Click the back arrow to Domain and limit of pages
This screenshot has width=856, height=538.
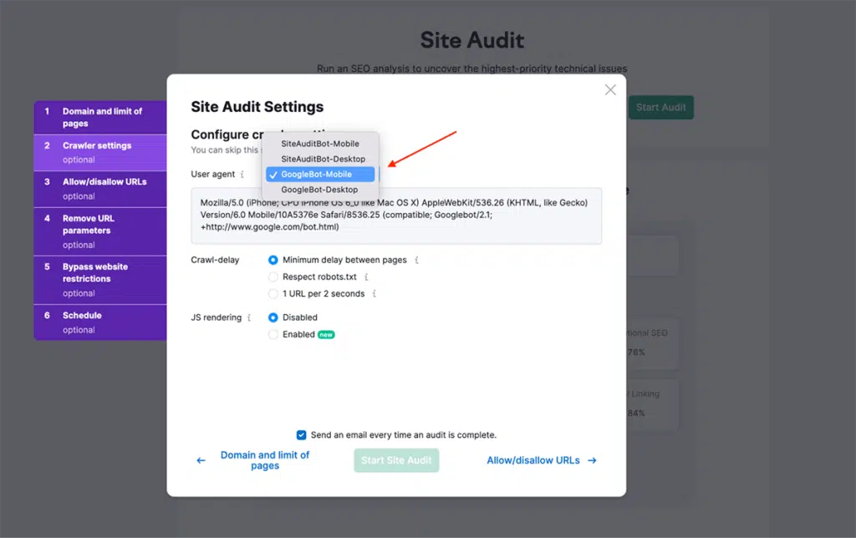[x=201, y=459]
